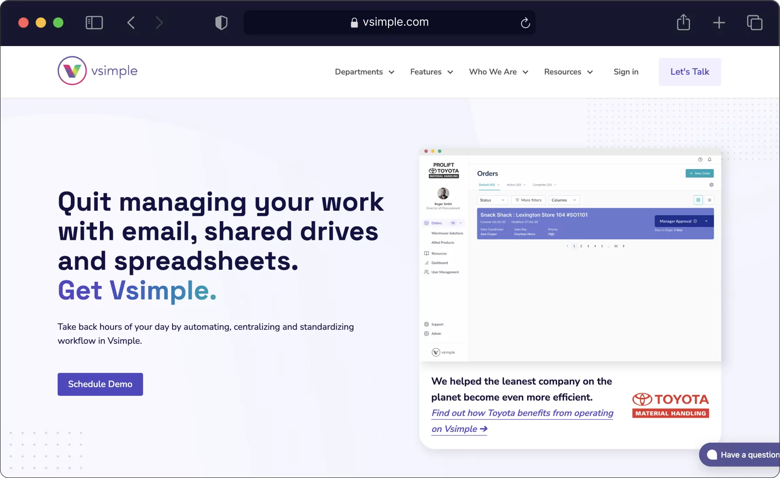Click the vsimple logo at sidebar bottom

[443, 352]
